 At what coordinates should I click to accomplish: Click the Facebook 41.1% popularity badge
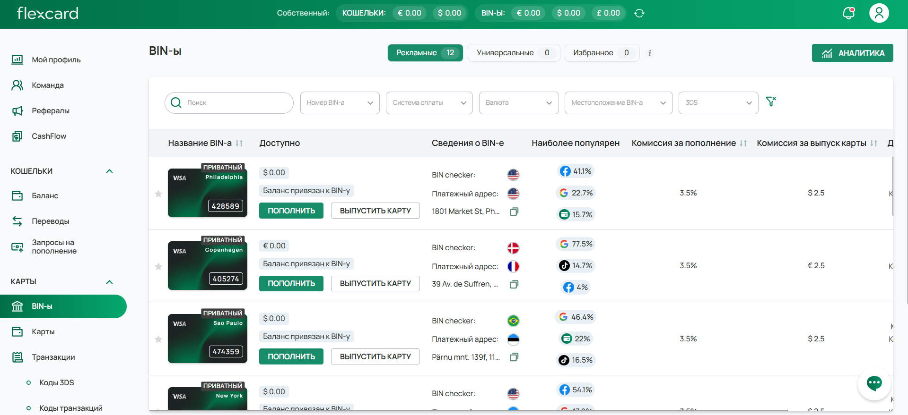coord(576,171)
